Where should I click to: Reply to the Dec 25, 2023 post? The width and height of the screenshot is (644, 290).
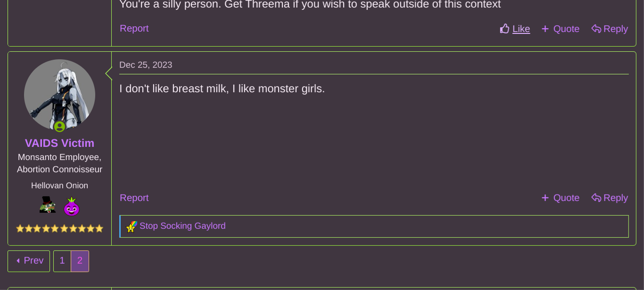click(610, 198)
